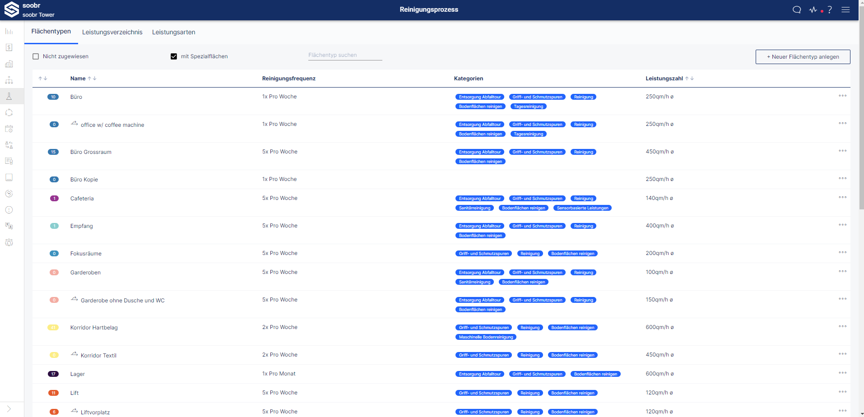This screenshot has width=864, height=417.
Task: Open the three-dot menu for Garderoben row
Action: (x=842, y=271)
